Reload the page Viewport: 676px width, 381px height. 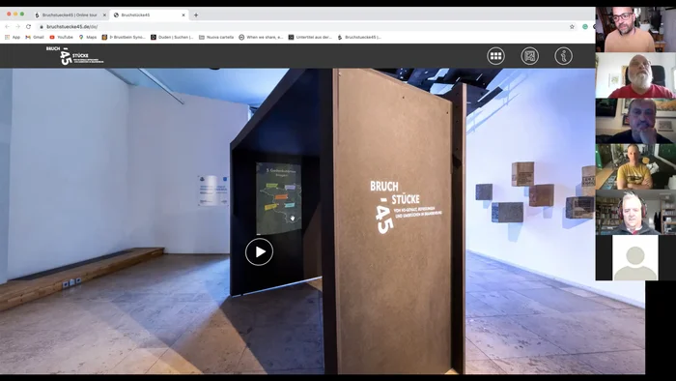click(x=28, y=27)
